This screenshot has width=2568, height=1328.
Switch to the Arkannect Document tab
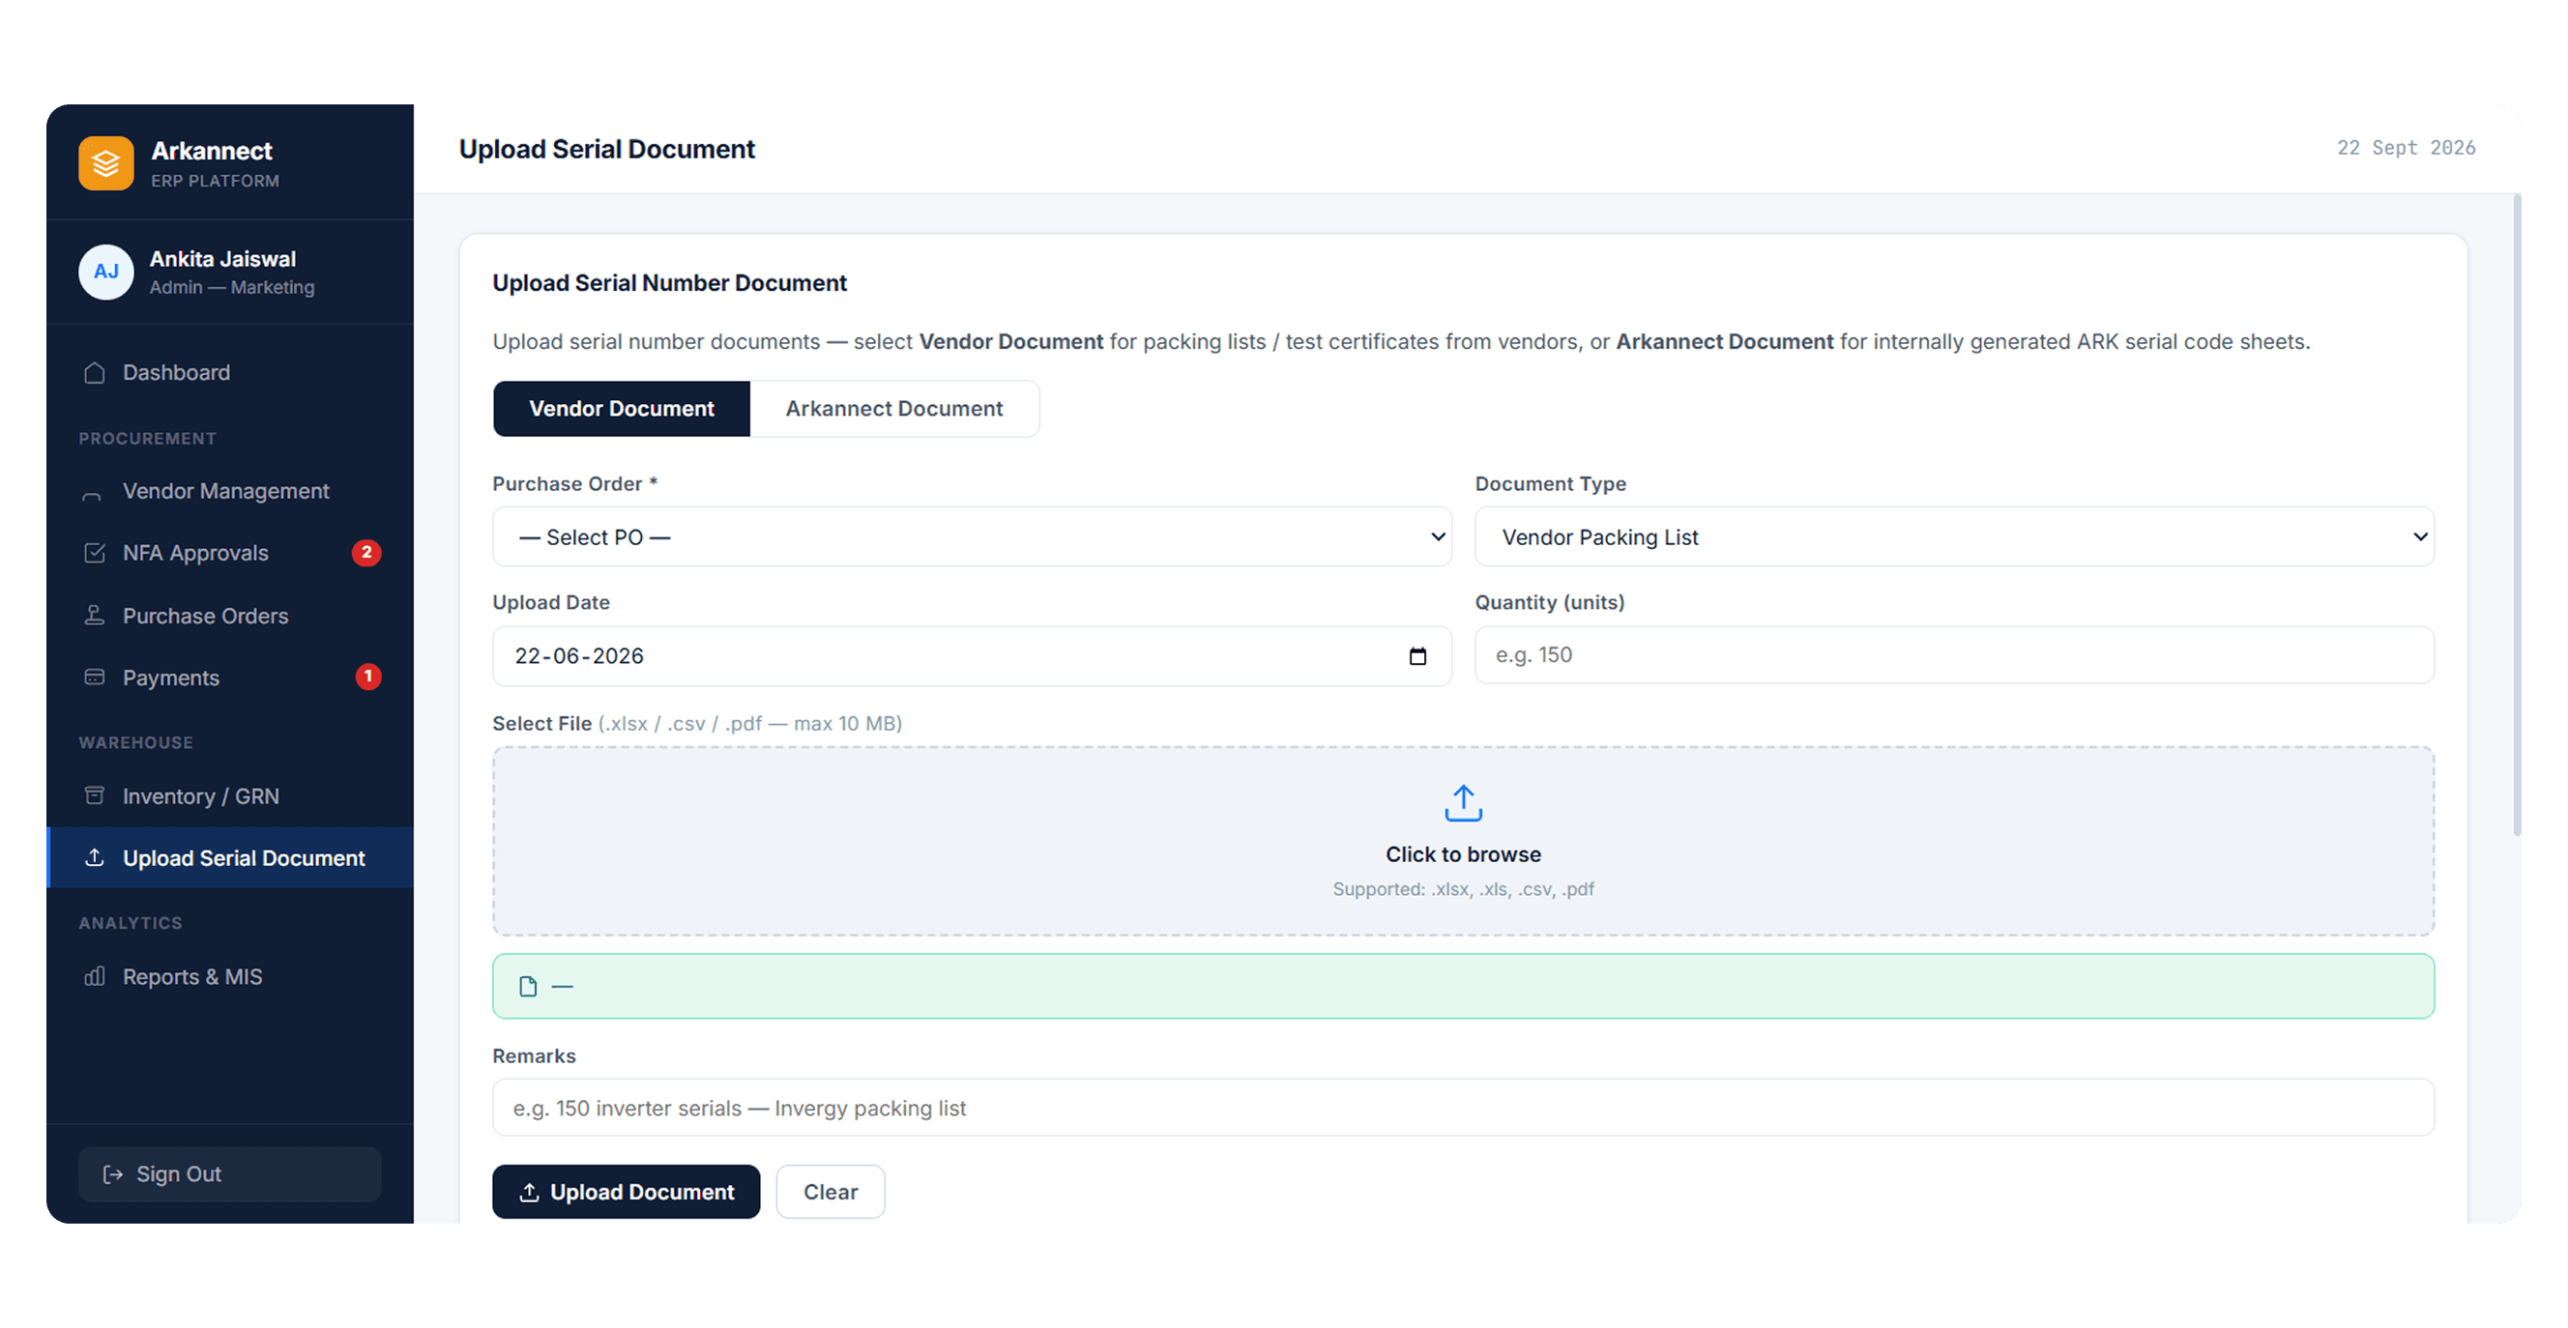[x=894, y=409]
